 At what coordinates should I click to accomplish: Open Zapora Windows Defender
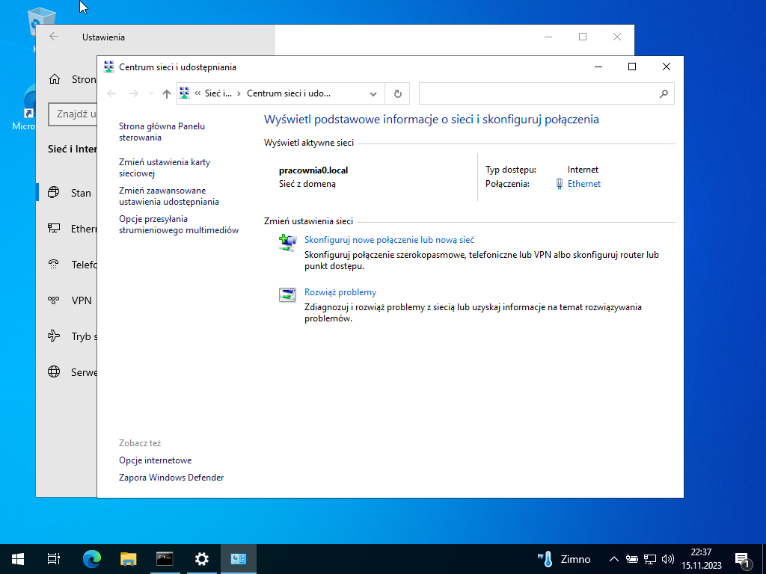click(x=171, y=478)
